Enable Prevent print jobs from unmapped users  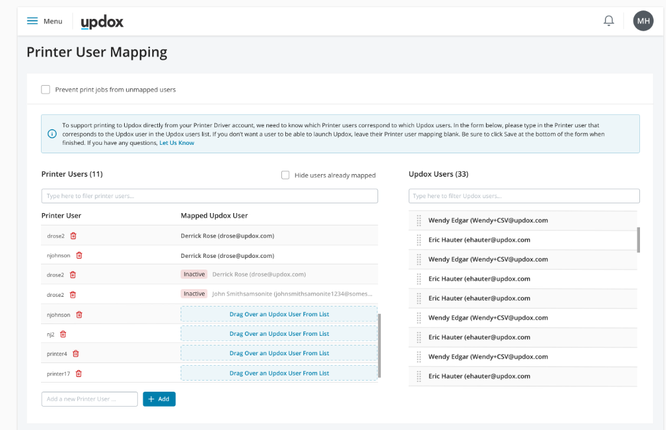pyautogui.click(x=45, y=90)
